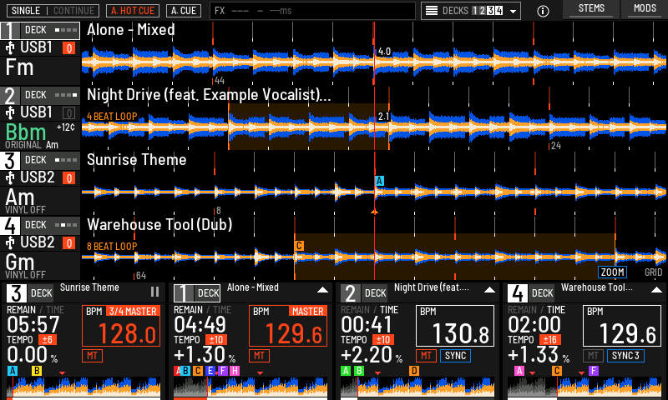This screenshot has width=668, height=400.
Task: Click the USB icon on deck 4 row
Action: pos(10,242)
